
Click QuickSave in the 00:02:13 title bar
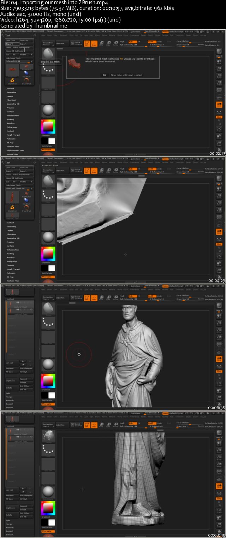135,31
